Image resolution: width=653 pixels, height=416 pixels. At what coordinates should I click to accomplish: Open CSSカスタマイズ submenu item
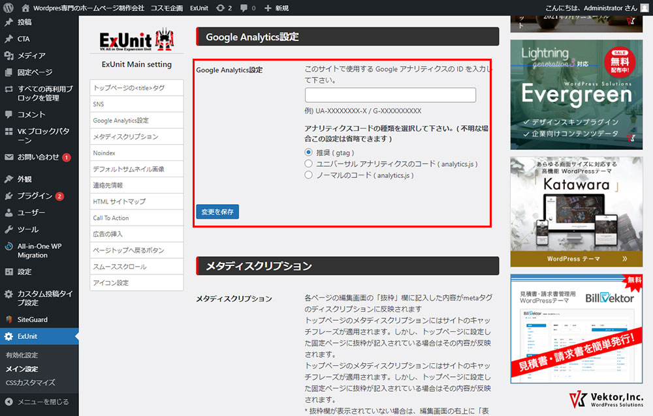pos(30,383)
